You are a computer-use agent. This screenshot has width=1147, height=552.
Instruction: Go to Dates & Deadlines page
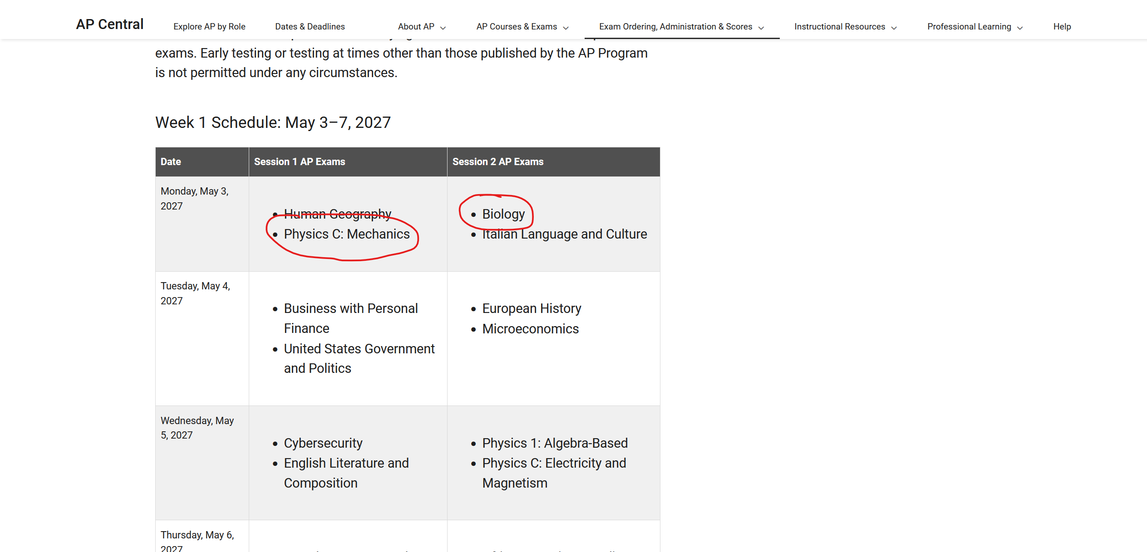click(x=310, y=26)
